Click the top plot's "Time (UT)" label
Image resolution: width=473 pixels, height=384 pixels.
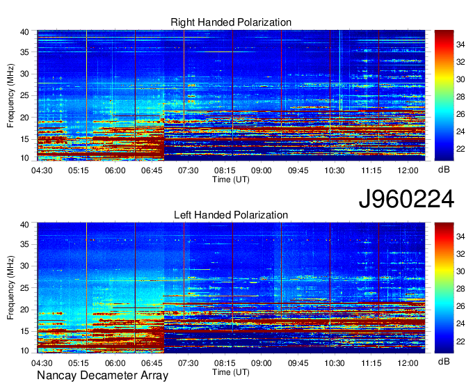(231, 179)
